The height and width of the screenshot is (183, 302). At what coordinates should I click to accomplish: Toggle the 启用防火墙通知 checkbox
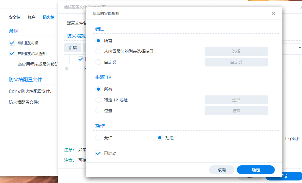(x=12, y=54)
